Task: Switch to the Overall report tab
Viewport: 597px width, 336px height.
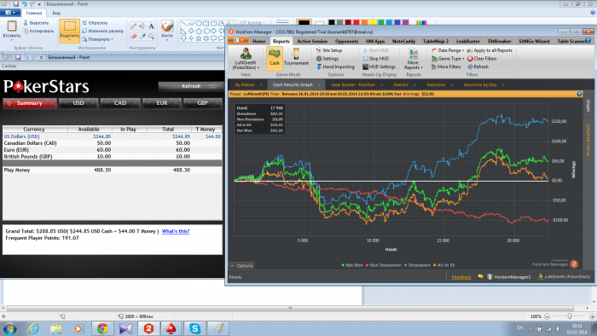Action: coord(401,85)
